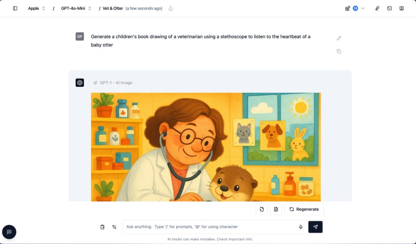Viewport: 416px width, 244px height.
Task: Edit the user prompt with pencil icon
Action: [339, 38]
